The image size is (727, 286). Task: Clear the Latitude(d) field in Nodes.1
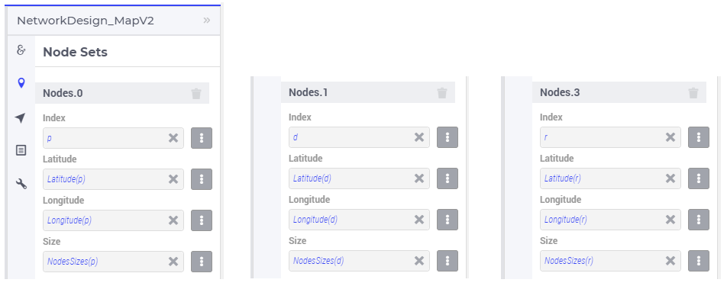coord(419,178)
